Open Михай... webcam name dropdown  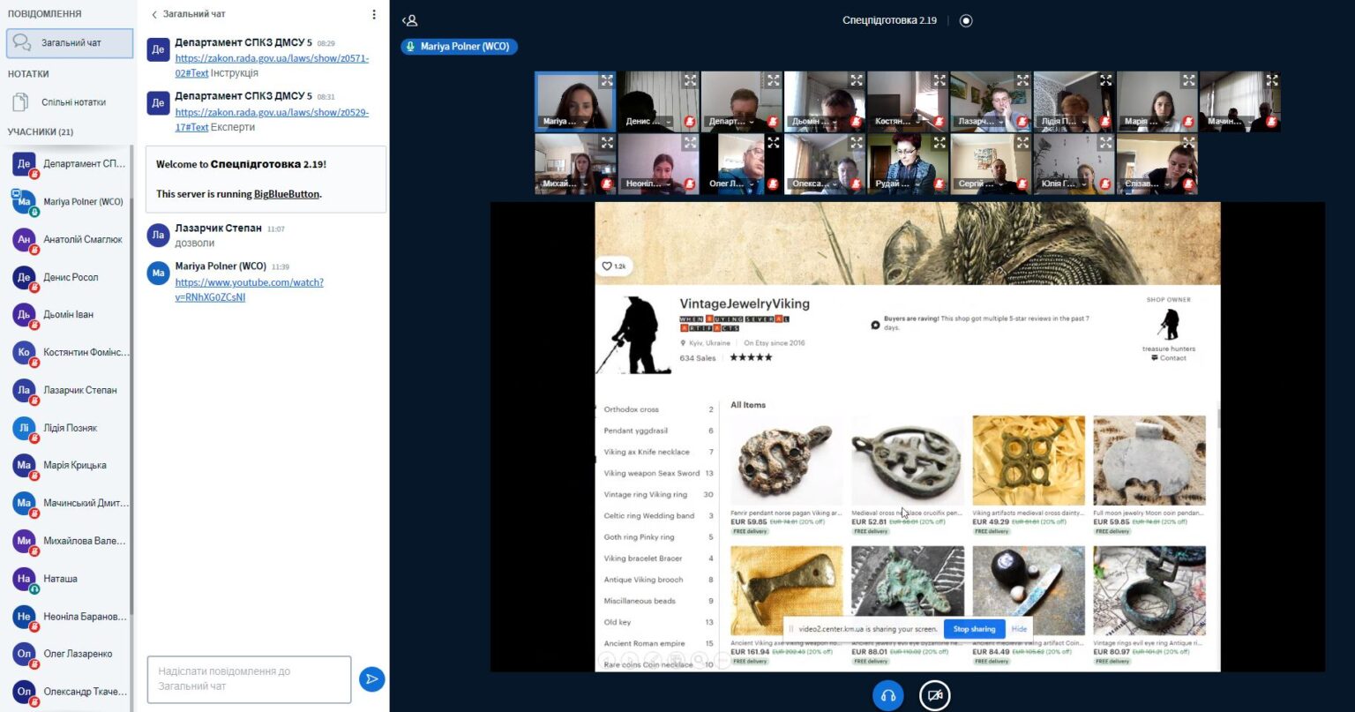(x=566, y=184)
